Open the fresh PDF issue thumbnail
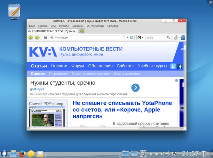Image resolution: width=213 pixels, height=158 pixels. 47,117
